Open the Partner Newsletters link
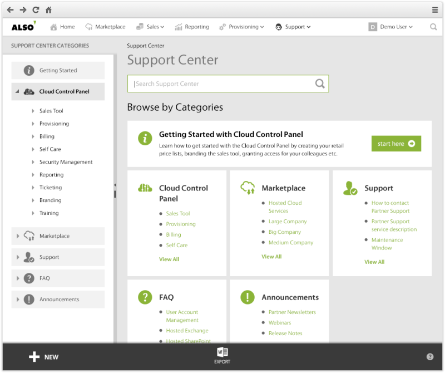The height and width of the screenshot is (373, 445). [292, 312]
